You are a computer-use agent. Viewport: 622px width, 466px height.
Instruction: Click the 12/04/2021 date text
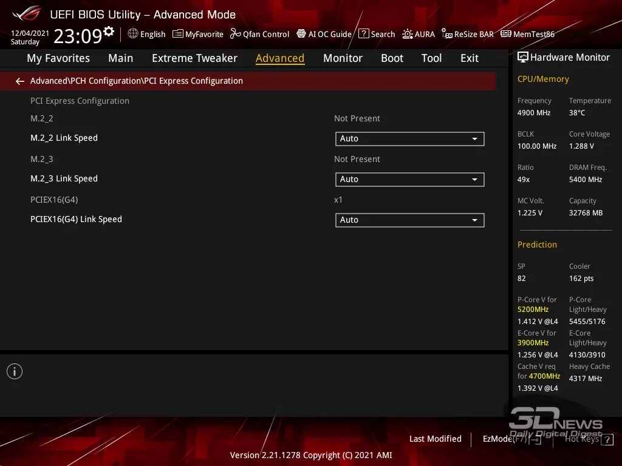[x=30, y=33]
